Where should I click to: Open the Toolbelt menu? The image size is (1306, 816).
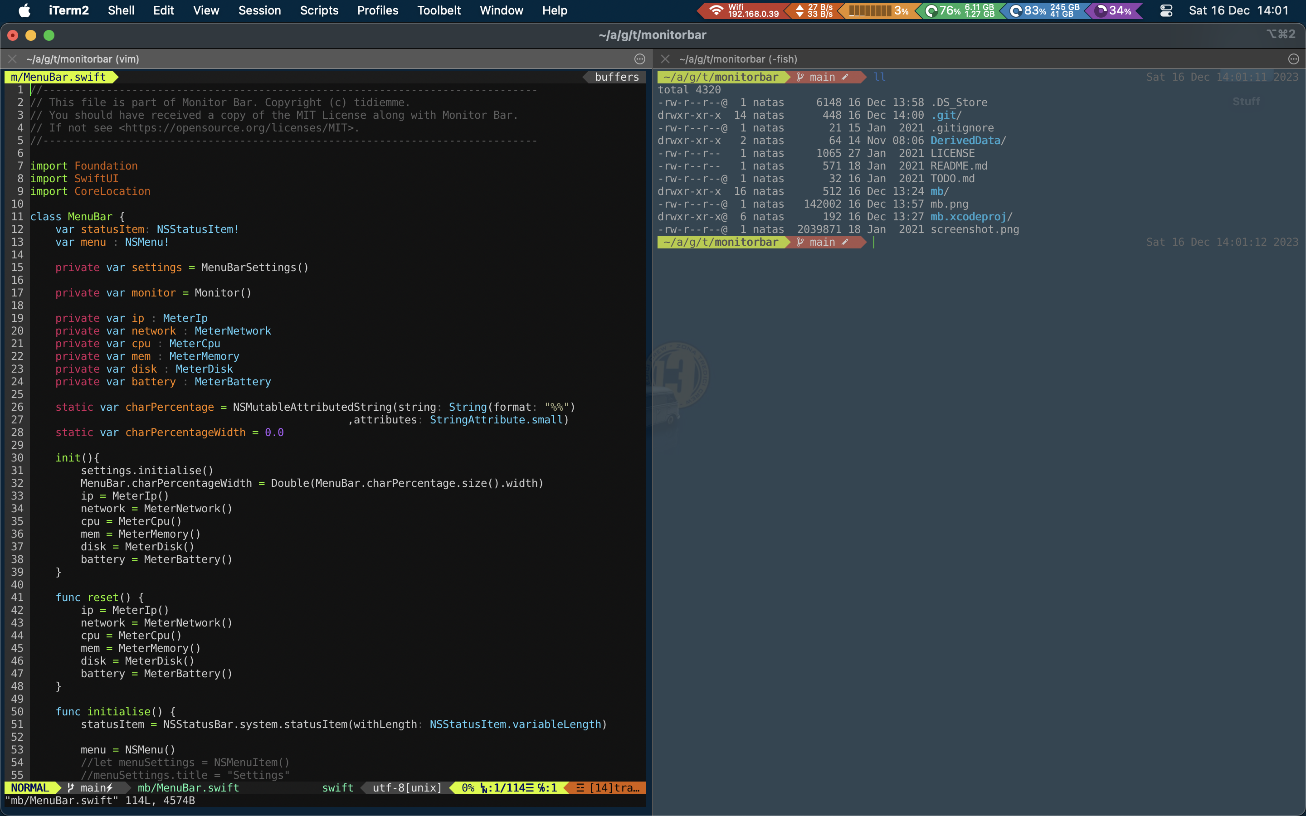pos(439,10)
